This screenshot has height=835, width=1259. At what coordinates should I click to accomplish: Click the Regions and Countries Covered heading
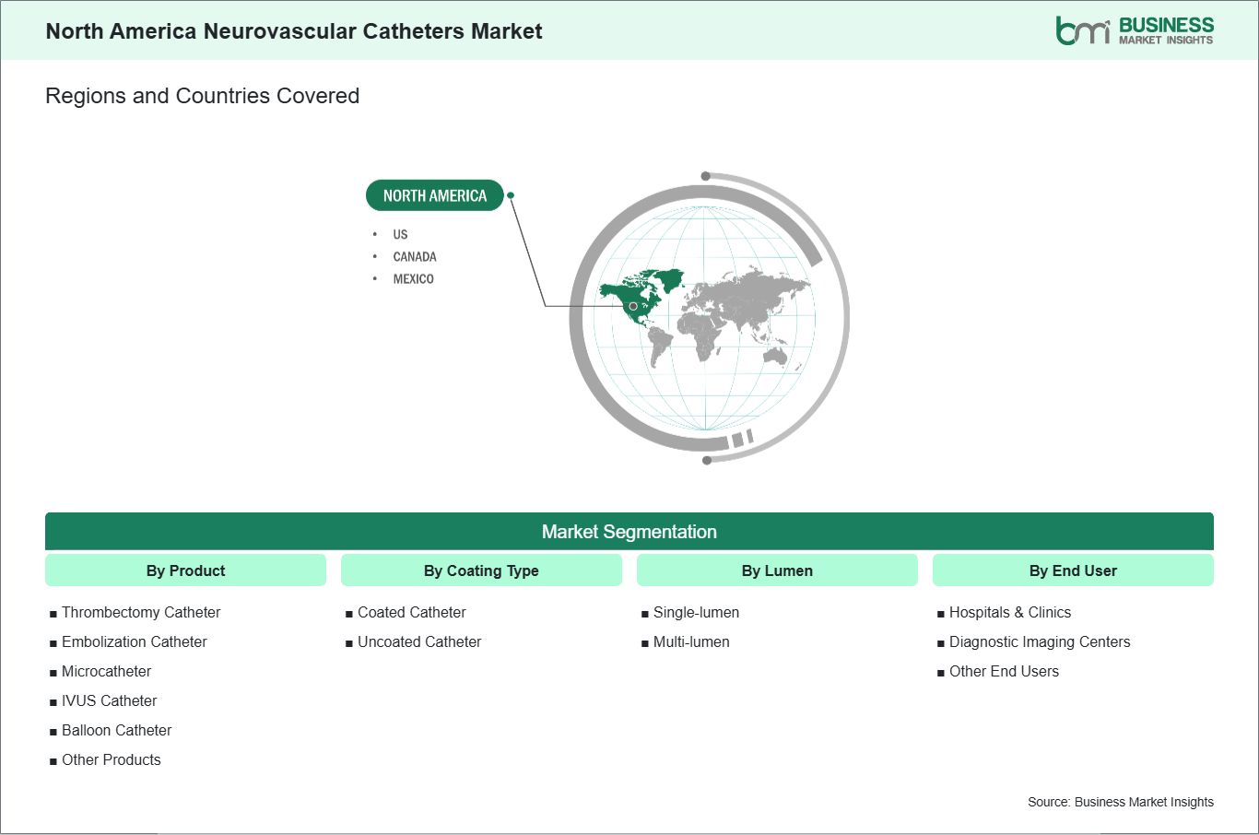coord(202,95)
